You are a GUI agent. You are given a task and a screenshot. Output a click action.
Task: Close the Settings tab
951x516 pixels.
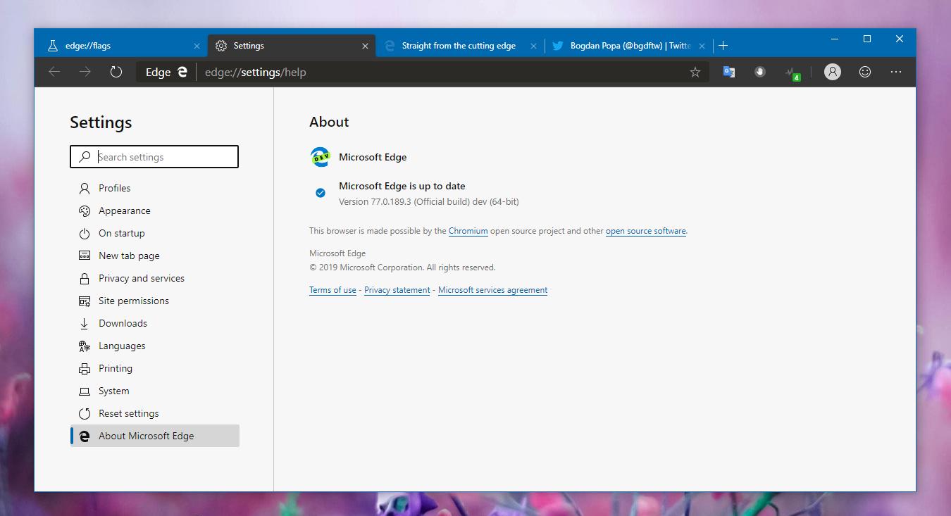365,46
